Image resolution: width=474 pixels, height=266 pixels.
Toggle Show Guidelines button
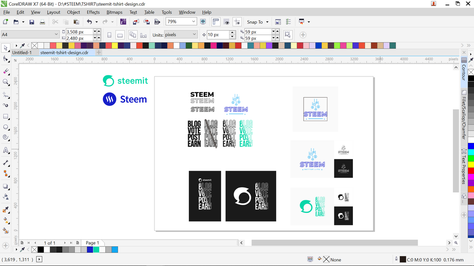pos(237,22)
